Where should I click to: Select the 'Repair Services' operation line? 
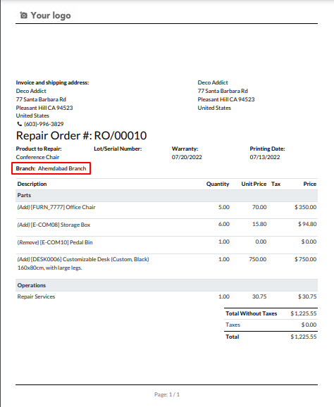tap(166, 296)
